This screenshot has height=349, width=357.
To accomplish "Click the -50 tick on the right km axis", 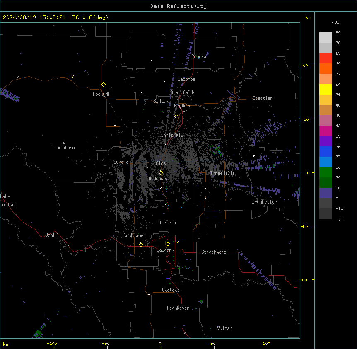I will point(304,226).
